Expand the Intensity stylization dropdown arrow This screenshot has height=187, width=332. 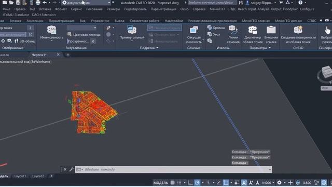pyautogui.click(x=52, y=41)
